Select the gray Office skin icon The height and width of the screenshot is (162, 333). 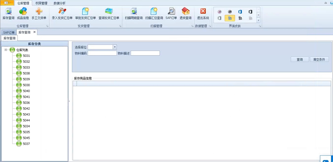(219, 18)
